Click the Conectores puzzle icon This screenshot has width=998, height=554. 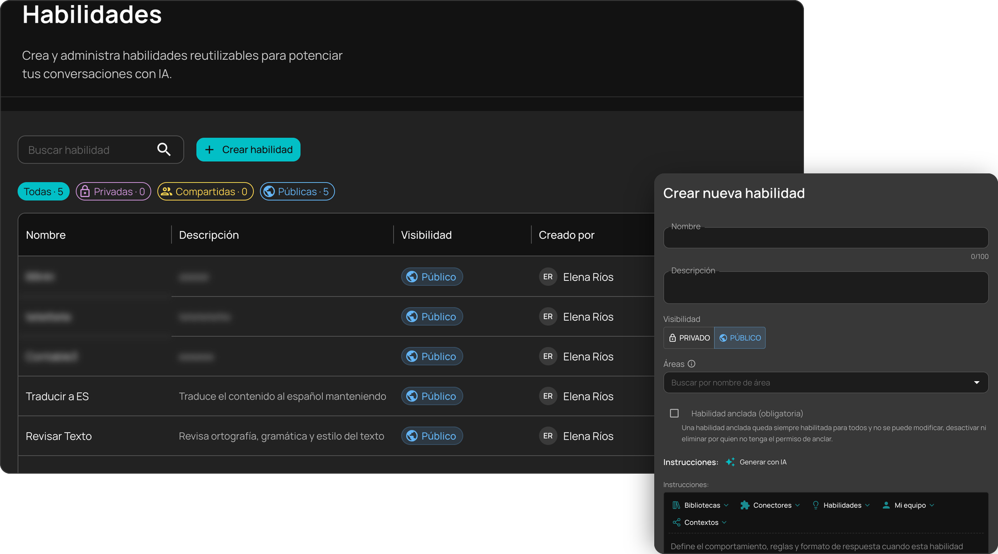(745, 505)
